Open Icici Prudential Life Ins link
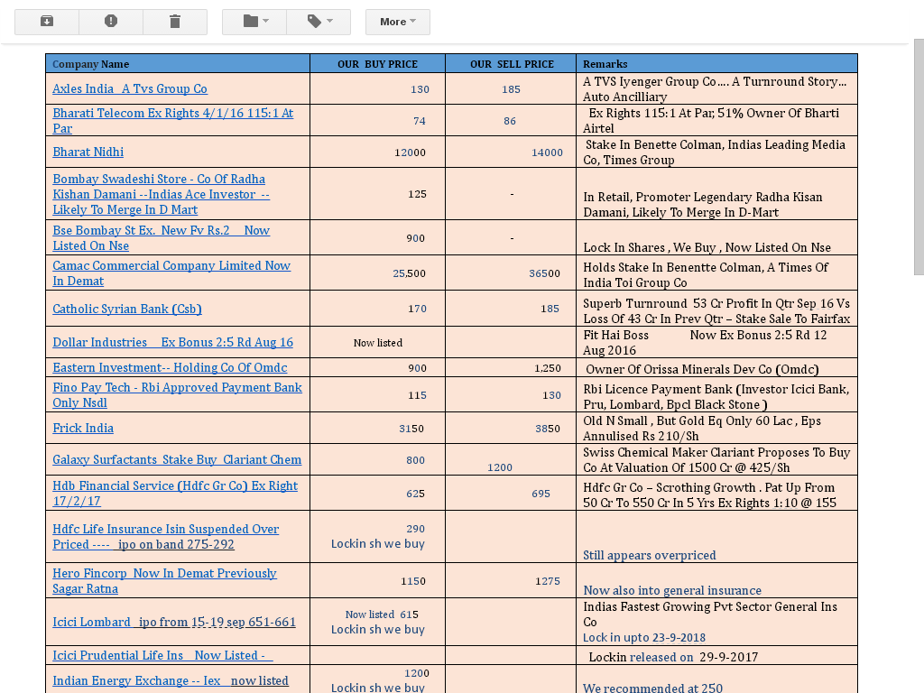This screenshot has height=693, width=924. (162, 655)
